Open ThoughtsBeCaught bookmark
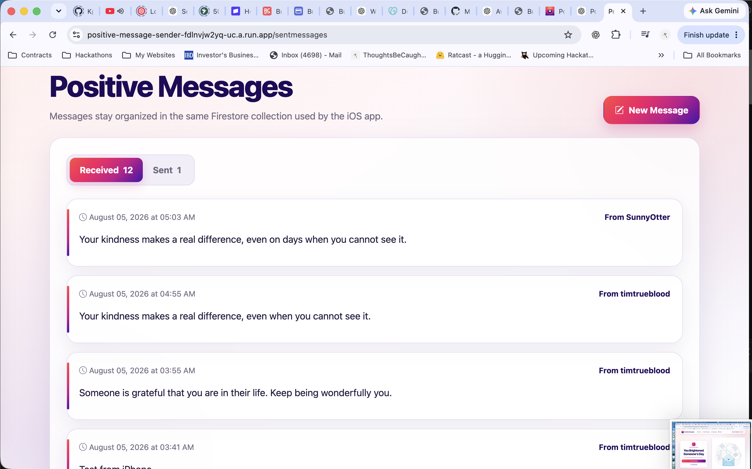The width and height of the screenshot is (752, 469). tap(389, 55)
